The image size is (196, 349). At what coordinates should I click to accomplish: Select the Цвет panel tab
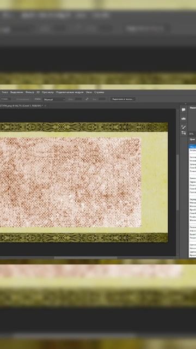coord(192,140)
